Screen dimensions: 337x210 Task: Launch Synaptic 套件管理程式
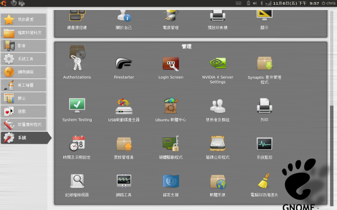point(264,64)
